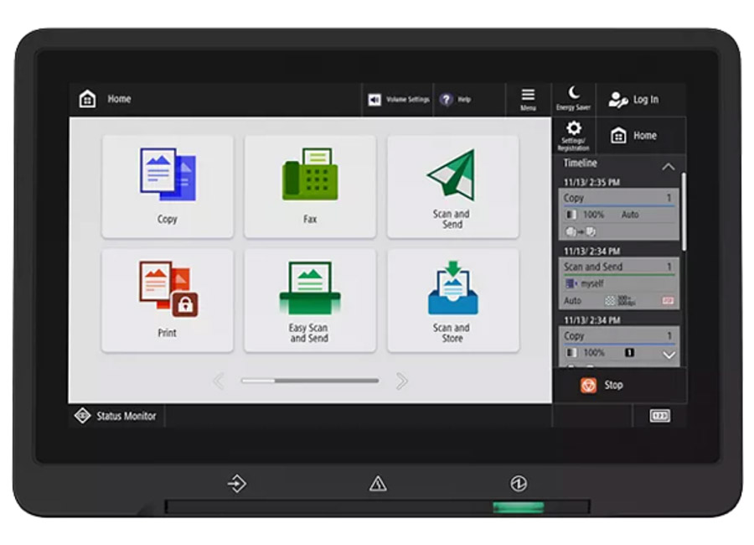Open Scan and Store
This screenshot has height=545, width=754.
coord(452,299)
